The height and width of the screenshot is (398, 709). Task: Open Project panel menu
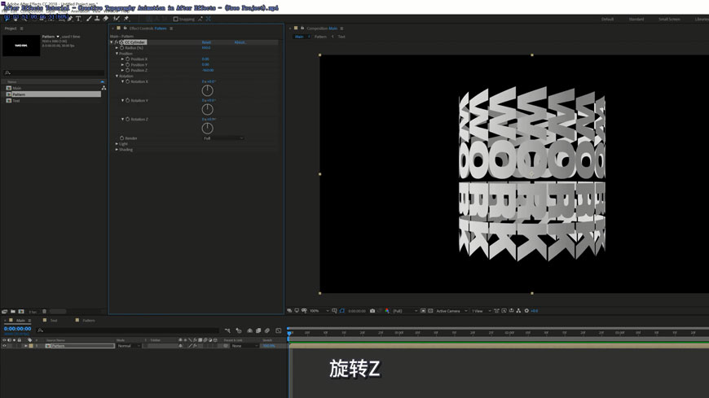tap(21, 28)
